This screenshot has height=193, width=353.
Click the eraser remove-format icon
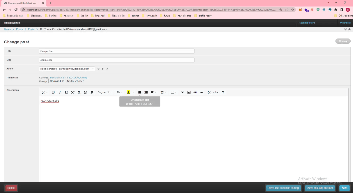click(x=92, y=92)
